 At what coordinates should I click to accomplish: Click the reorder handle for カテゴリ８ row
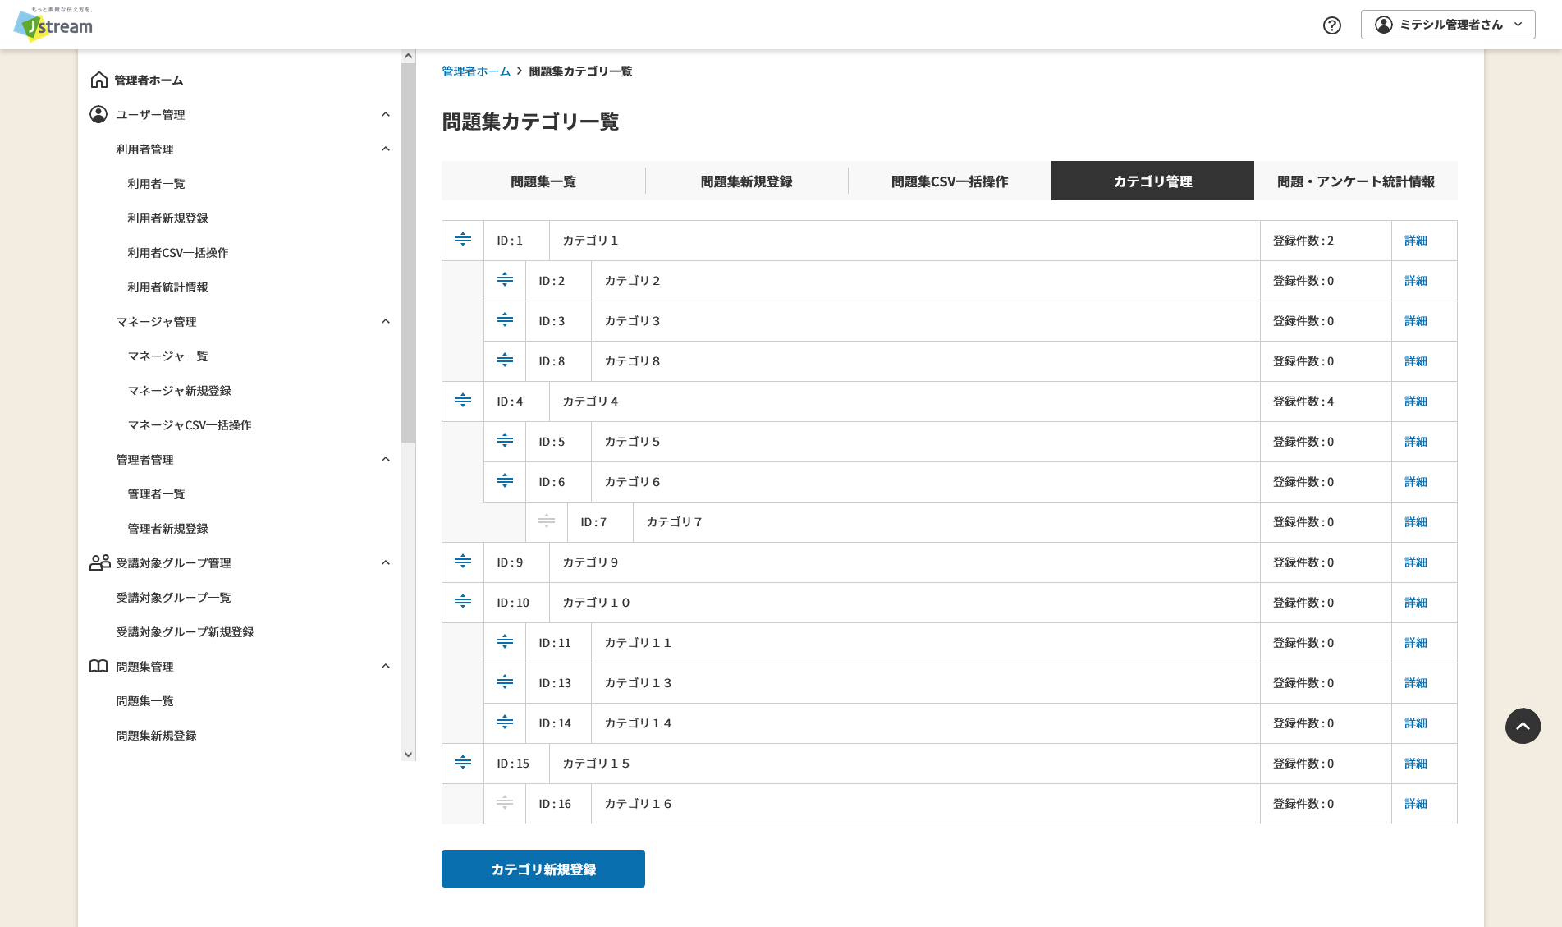pos(505,360)
